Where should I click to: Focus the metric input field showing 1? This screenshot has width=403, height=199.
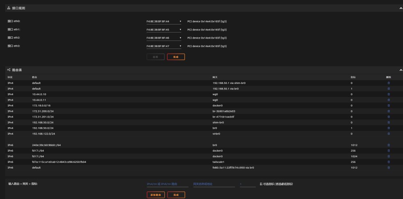click(248, 184)
